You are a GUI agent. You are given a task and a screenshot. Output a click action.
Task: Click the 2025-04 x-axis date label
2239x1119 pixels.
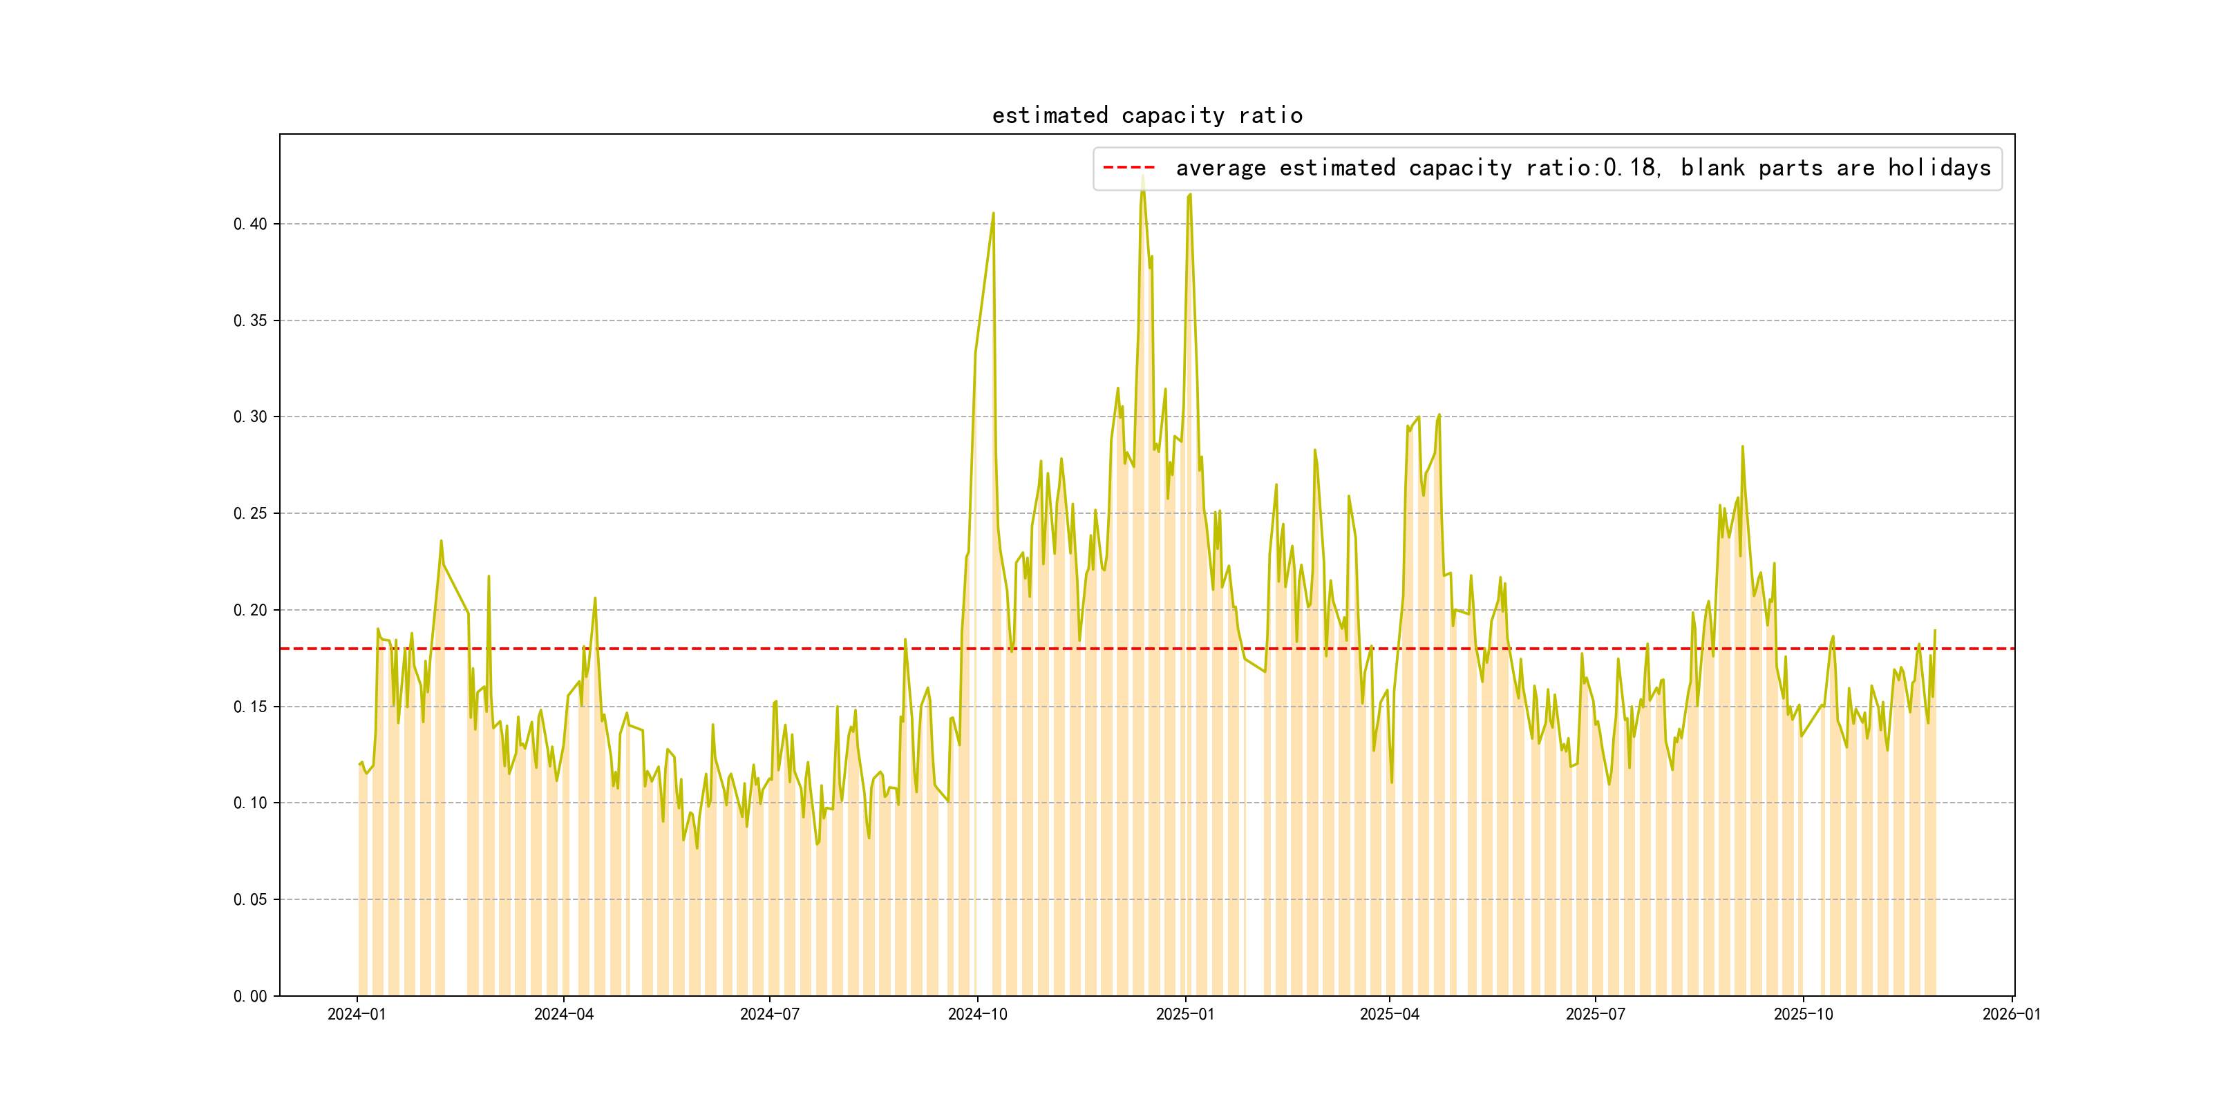(1389, 1014)
